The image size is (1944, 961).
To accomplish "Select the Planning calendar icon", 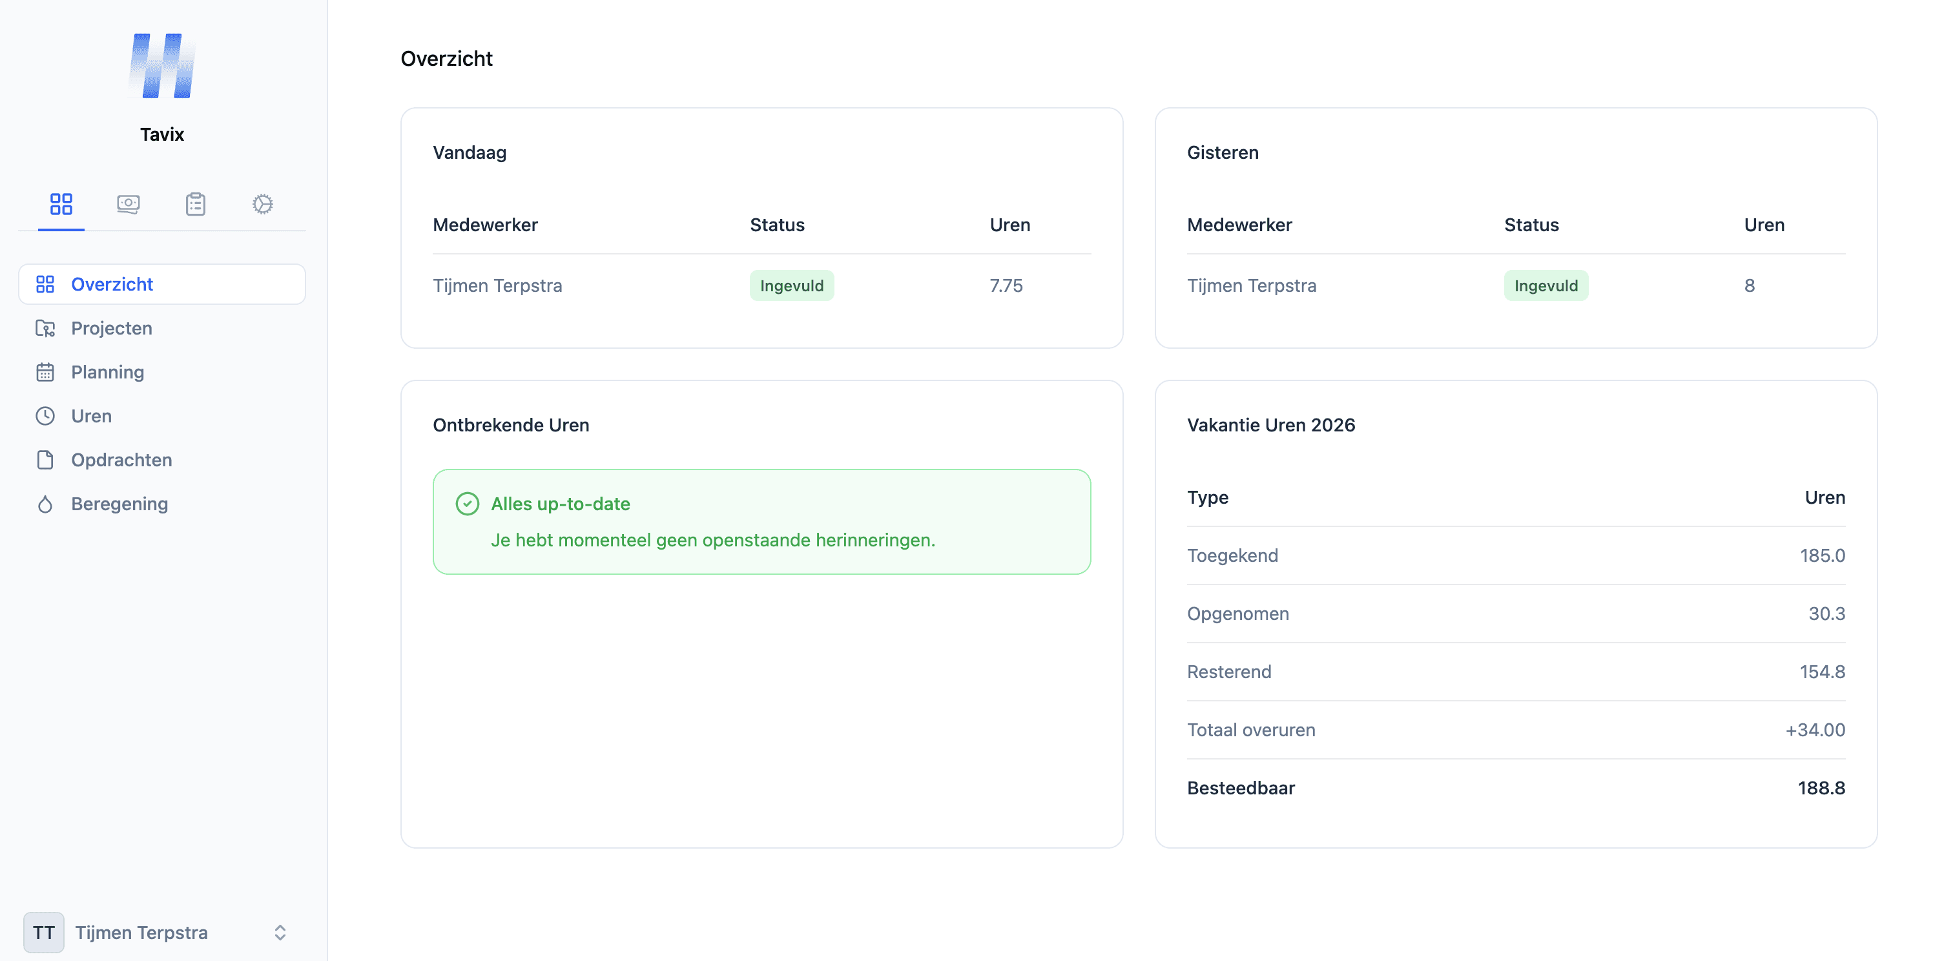I will coord(46,371).
